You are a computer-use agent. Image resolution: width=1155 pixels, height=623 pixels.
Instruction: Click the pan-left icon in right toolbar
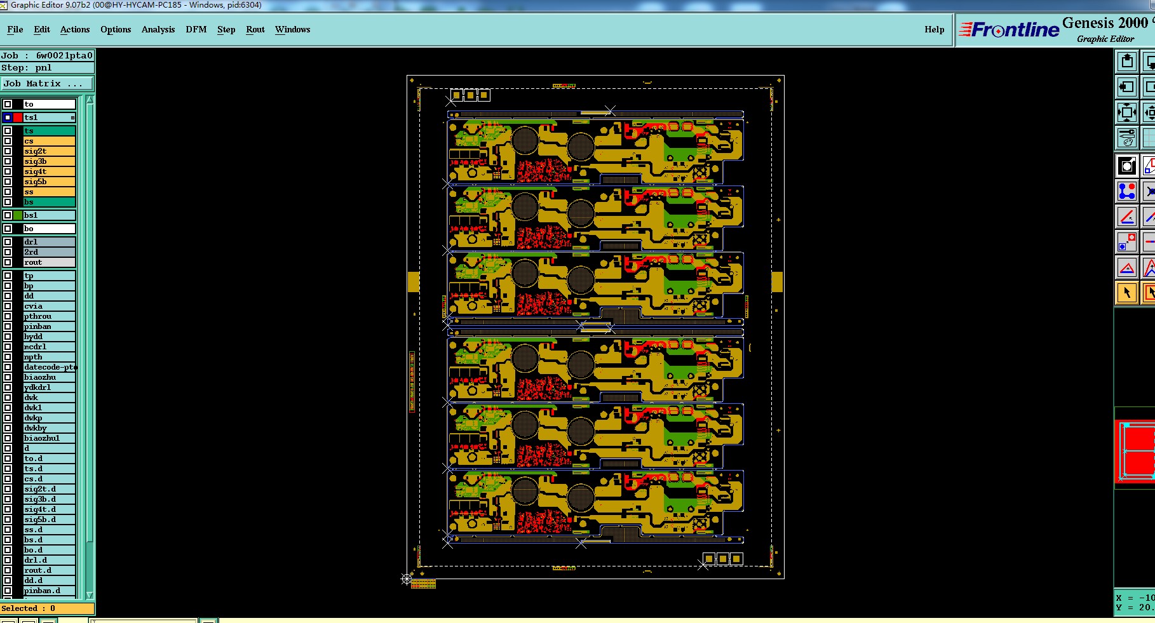[1127, 87]
